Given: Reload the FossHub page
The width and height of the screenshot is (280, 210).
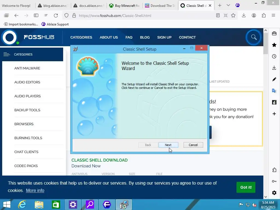Looking at the screenshot, I should pos(56,16).
